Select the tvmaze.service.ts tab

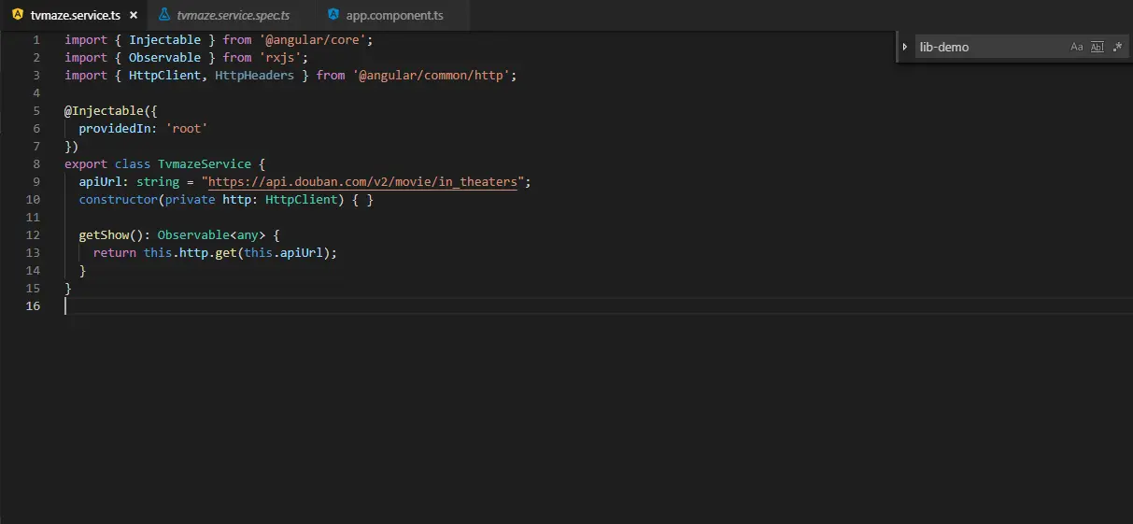(75, 16)
